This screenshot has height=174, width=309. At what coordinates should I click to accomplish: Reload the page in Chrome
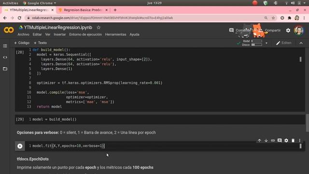click(19, 18)
